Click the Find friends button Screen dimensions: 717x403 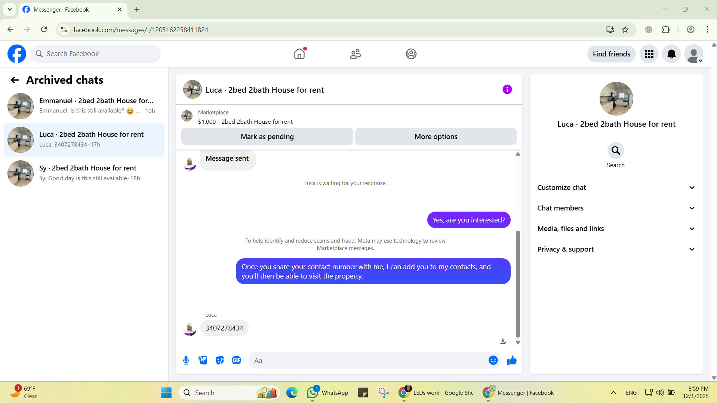[612, 54]
